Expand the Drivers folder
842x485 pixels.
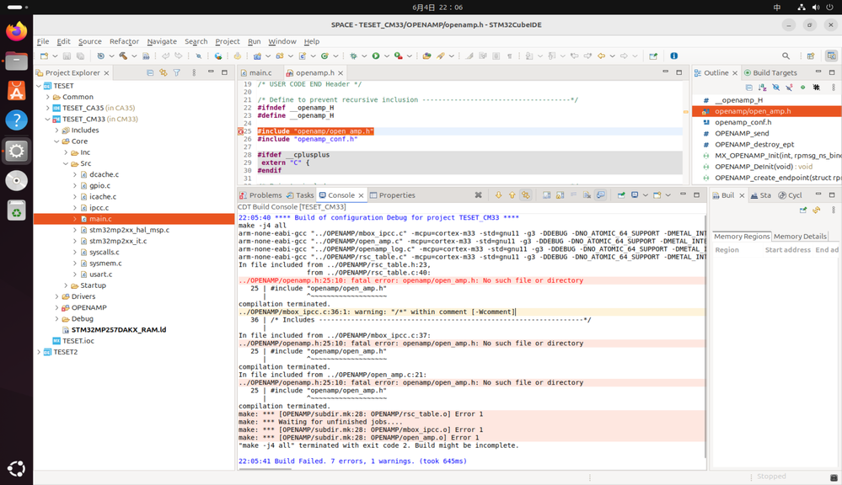tap(57, 296)
